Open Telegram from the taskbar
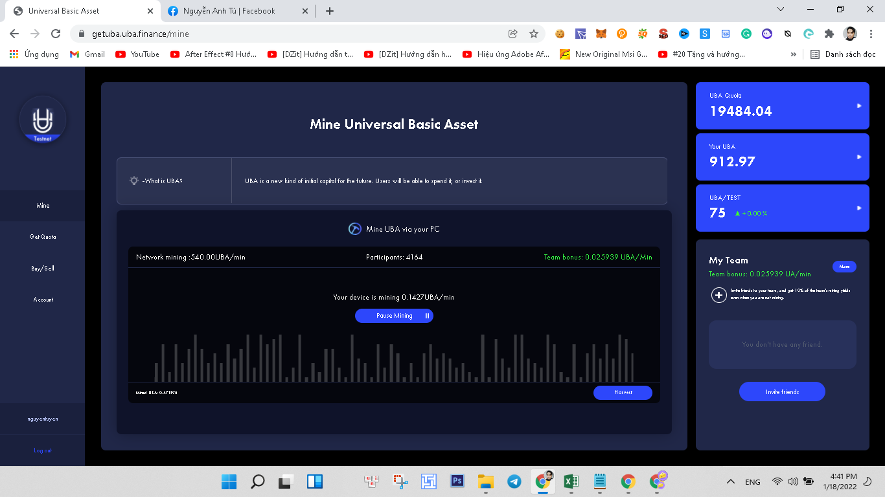The width and height of the screenshot is (885, 497). 514,481
